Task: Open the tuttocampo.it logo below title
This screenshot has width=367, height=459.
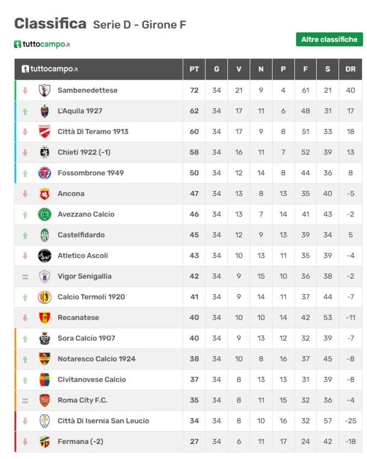Action: pos(42,44)
